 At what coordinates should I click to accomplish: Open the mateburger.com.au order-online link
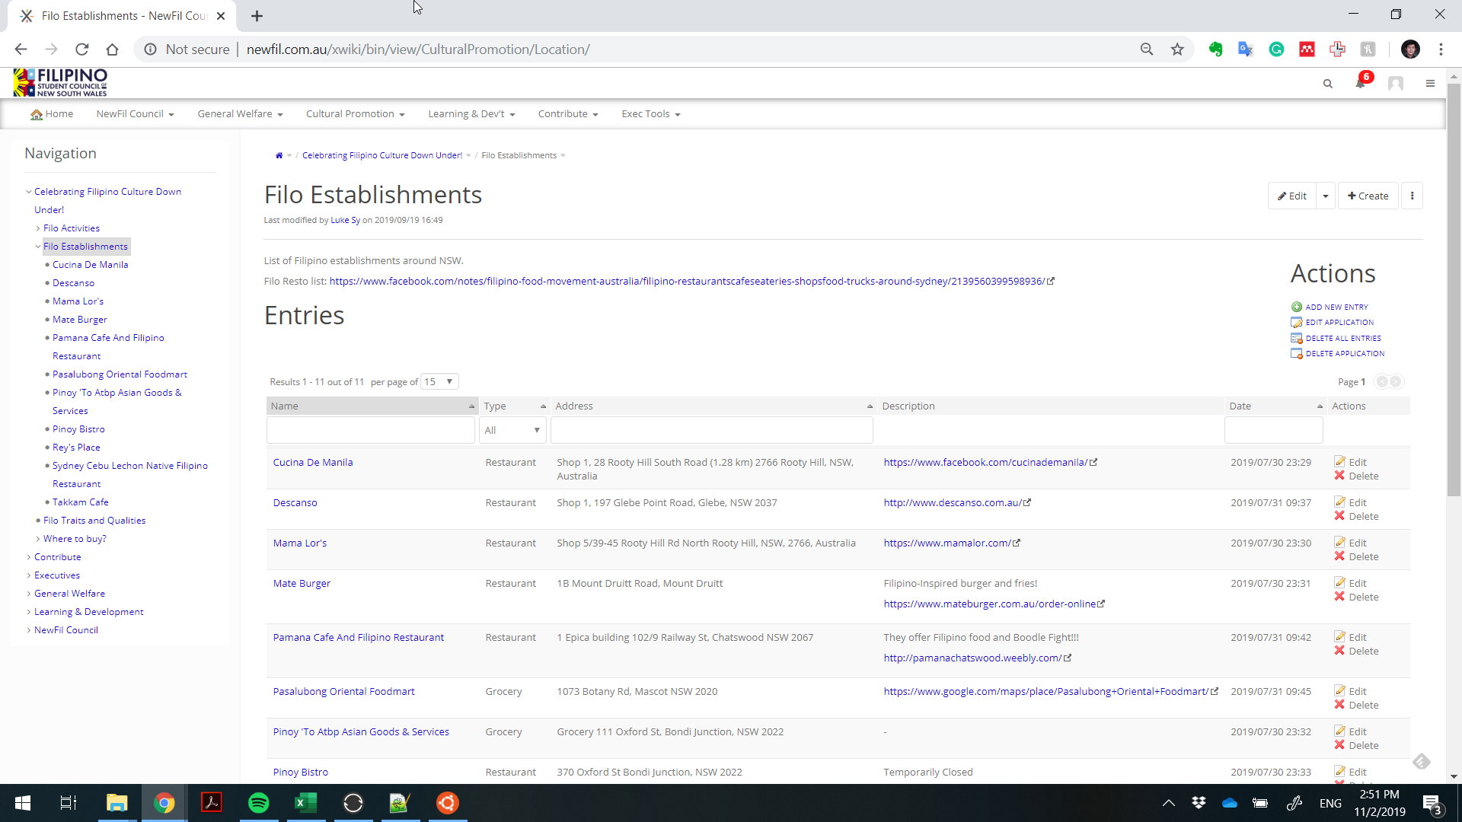coord(990,604)
